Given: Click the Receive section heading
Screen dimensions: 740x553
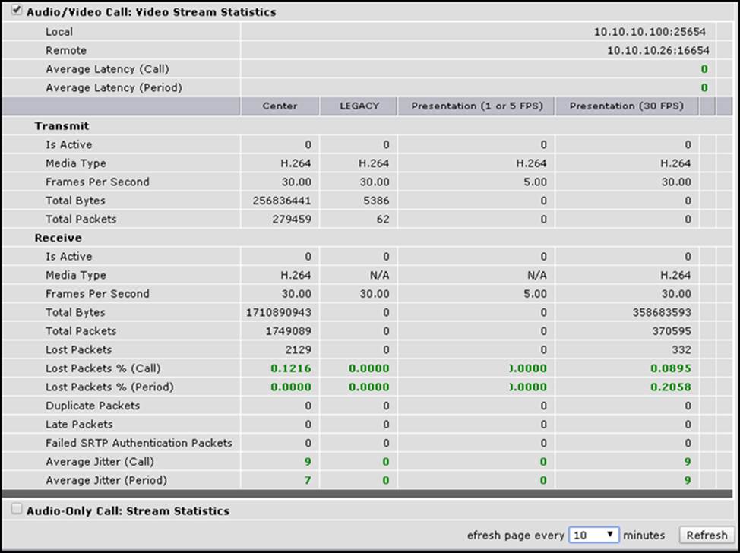Looking at the screenshot, I should (60, 238).
